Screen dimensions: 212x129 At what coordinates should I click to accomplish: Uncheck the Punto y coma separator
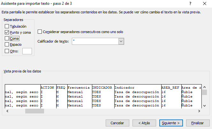coord(7,32)
